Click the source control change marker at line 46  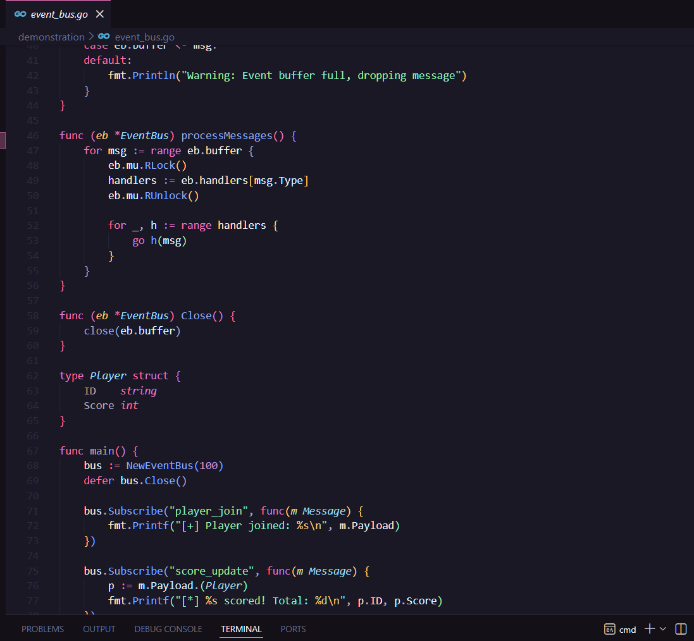(3, 140)
